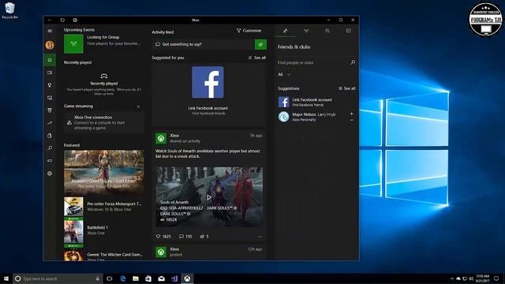The width and height of the screenshot is (505, 284).
Task: Open the hamburger menu in Xbox sidebar
Action: [x=50, y=31]
